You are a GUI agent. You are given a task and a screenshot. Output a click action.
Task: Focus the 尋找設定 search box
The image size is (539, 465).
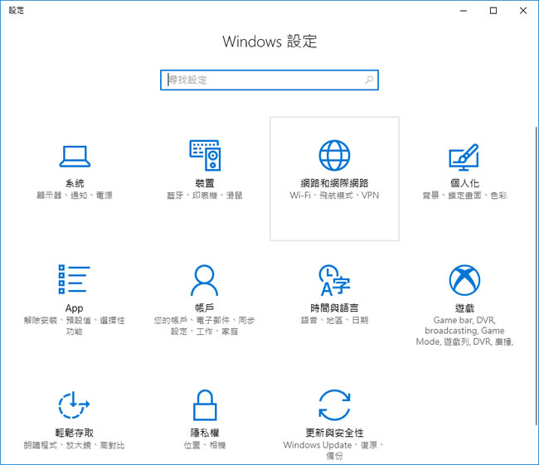click(269, 80)
